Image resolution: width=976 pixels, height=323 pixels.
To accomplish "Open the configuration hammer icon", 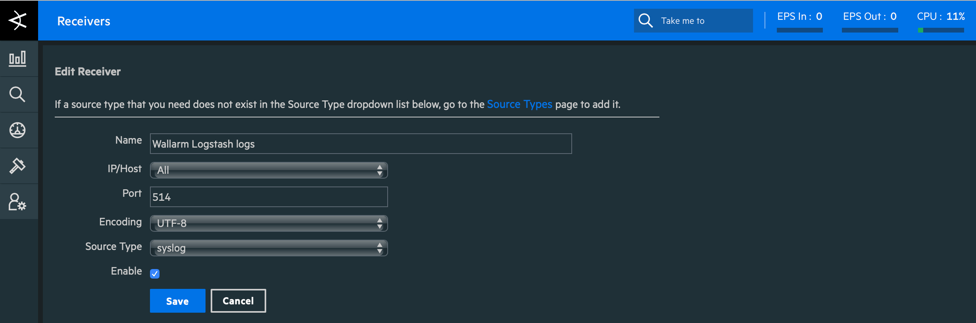I will [18, 166].
